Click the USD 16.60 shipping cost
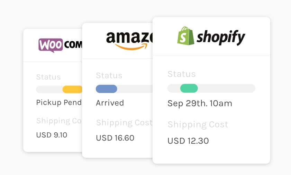Viewport: 291px width, 175px height. 115,138
